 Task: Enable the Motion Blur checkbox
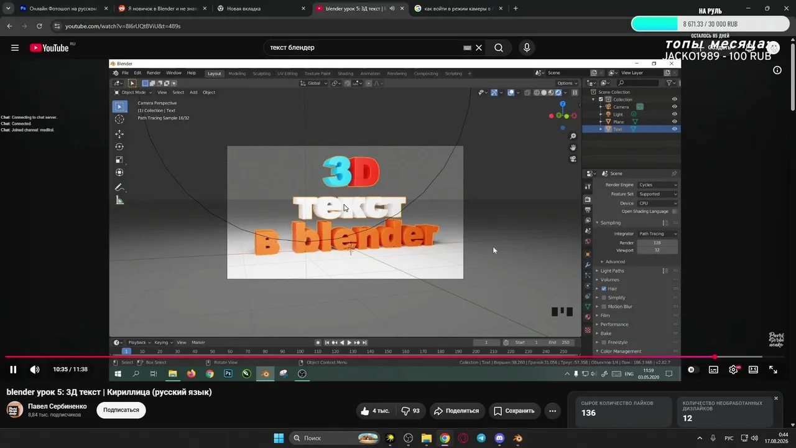pyautogui.click(x=603, y=307)
